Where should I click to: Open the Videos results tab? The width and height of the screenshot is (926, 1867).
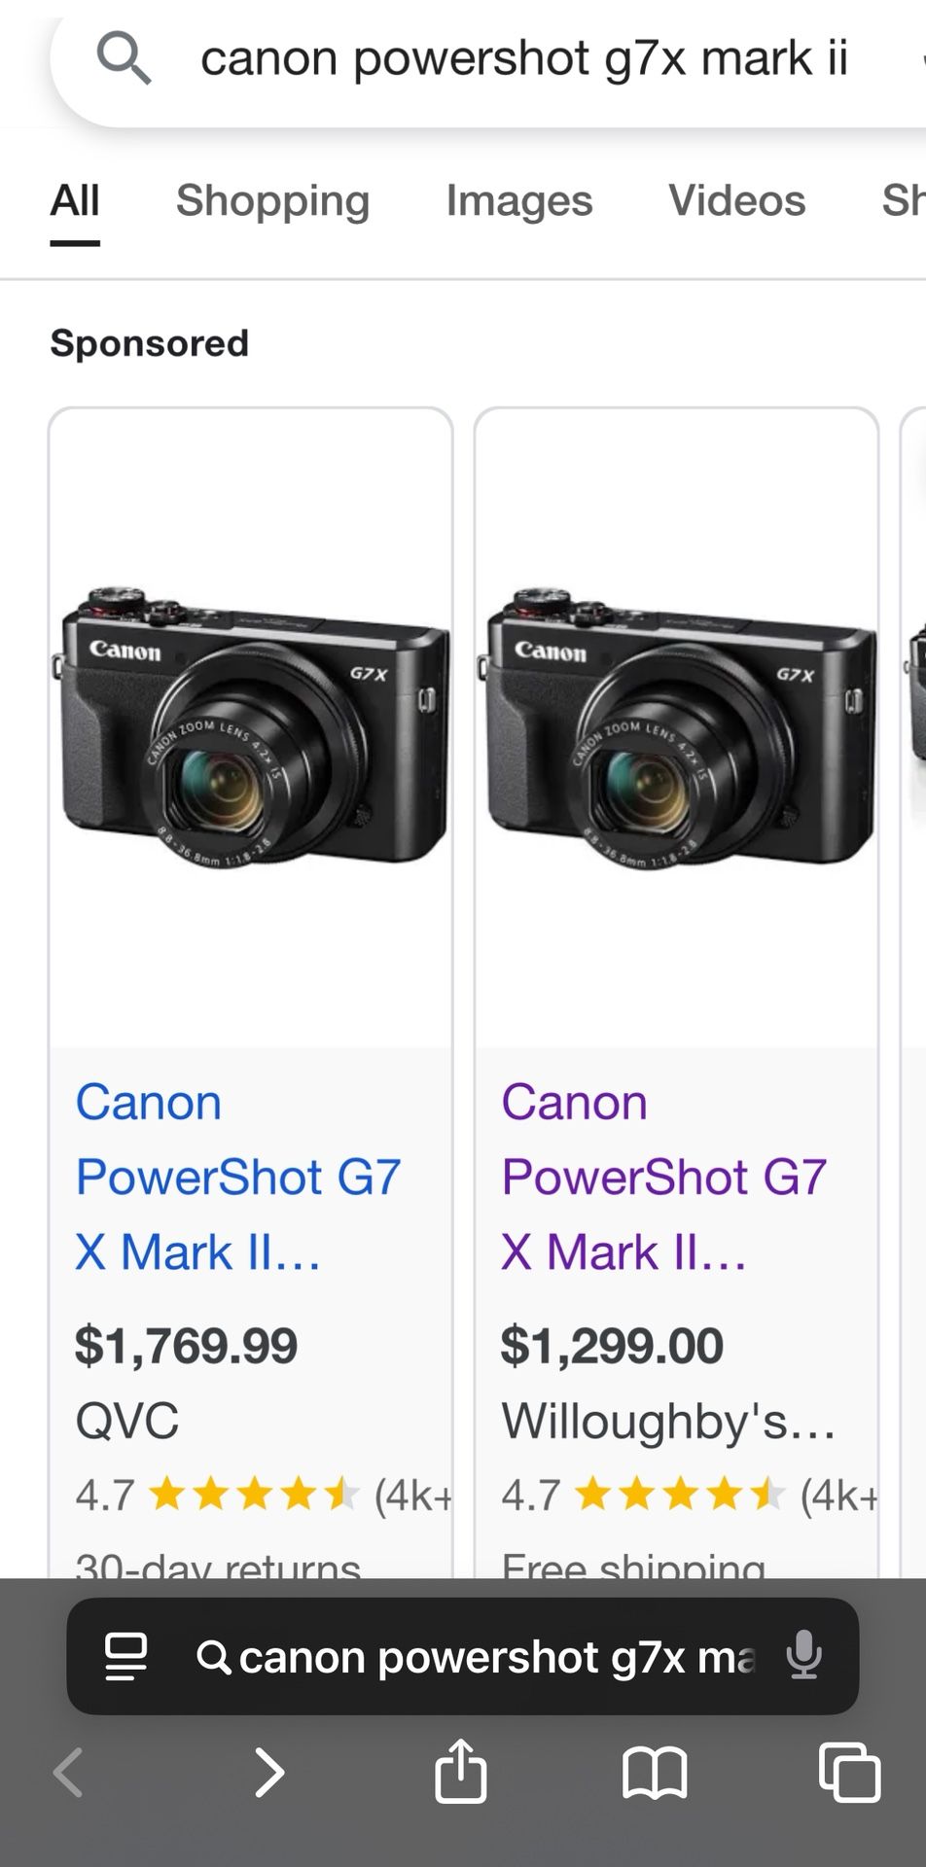[x=736, y=201]
